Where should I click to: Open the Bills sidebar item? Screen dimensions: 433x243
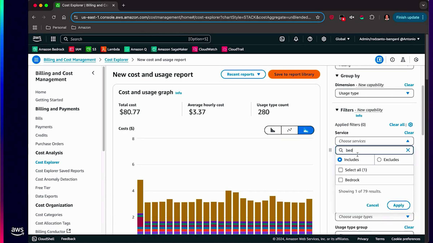click(x=39, y=118)
